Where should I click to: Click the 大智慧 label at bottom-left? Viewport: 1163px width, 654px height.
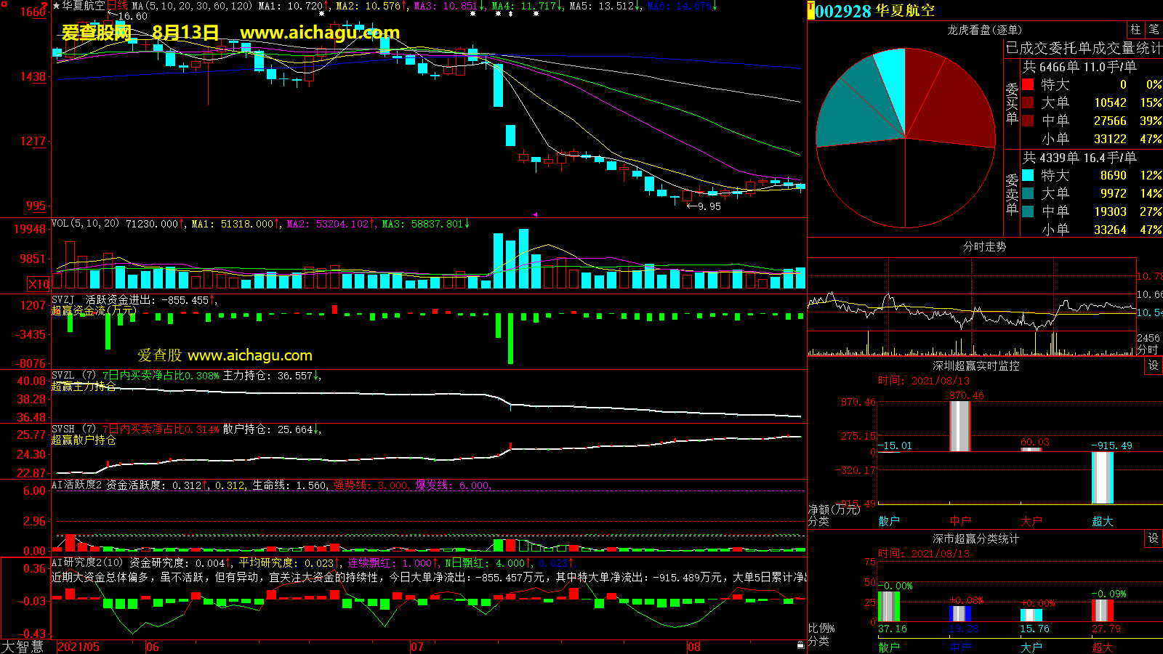23,647
